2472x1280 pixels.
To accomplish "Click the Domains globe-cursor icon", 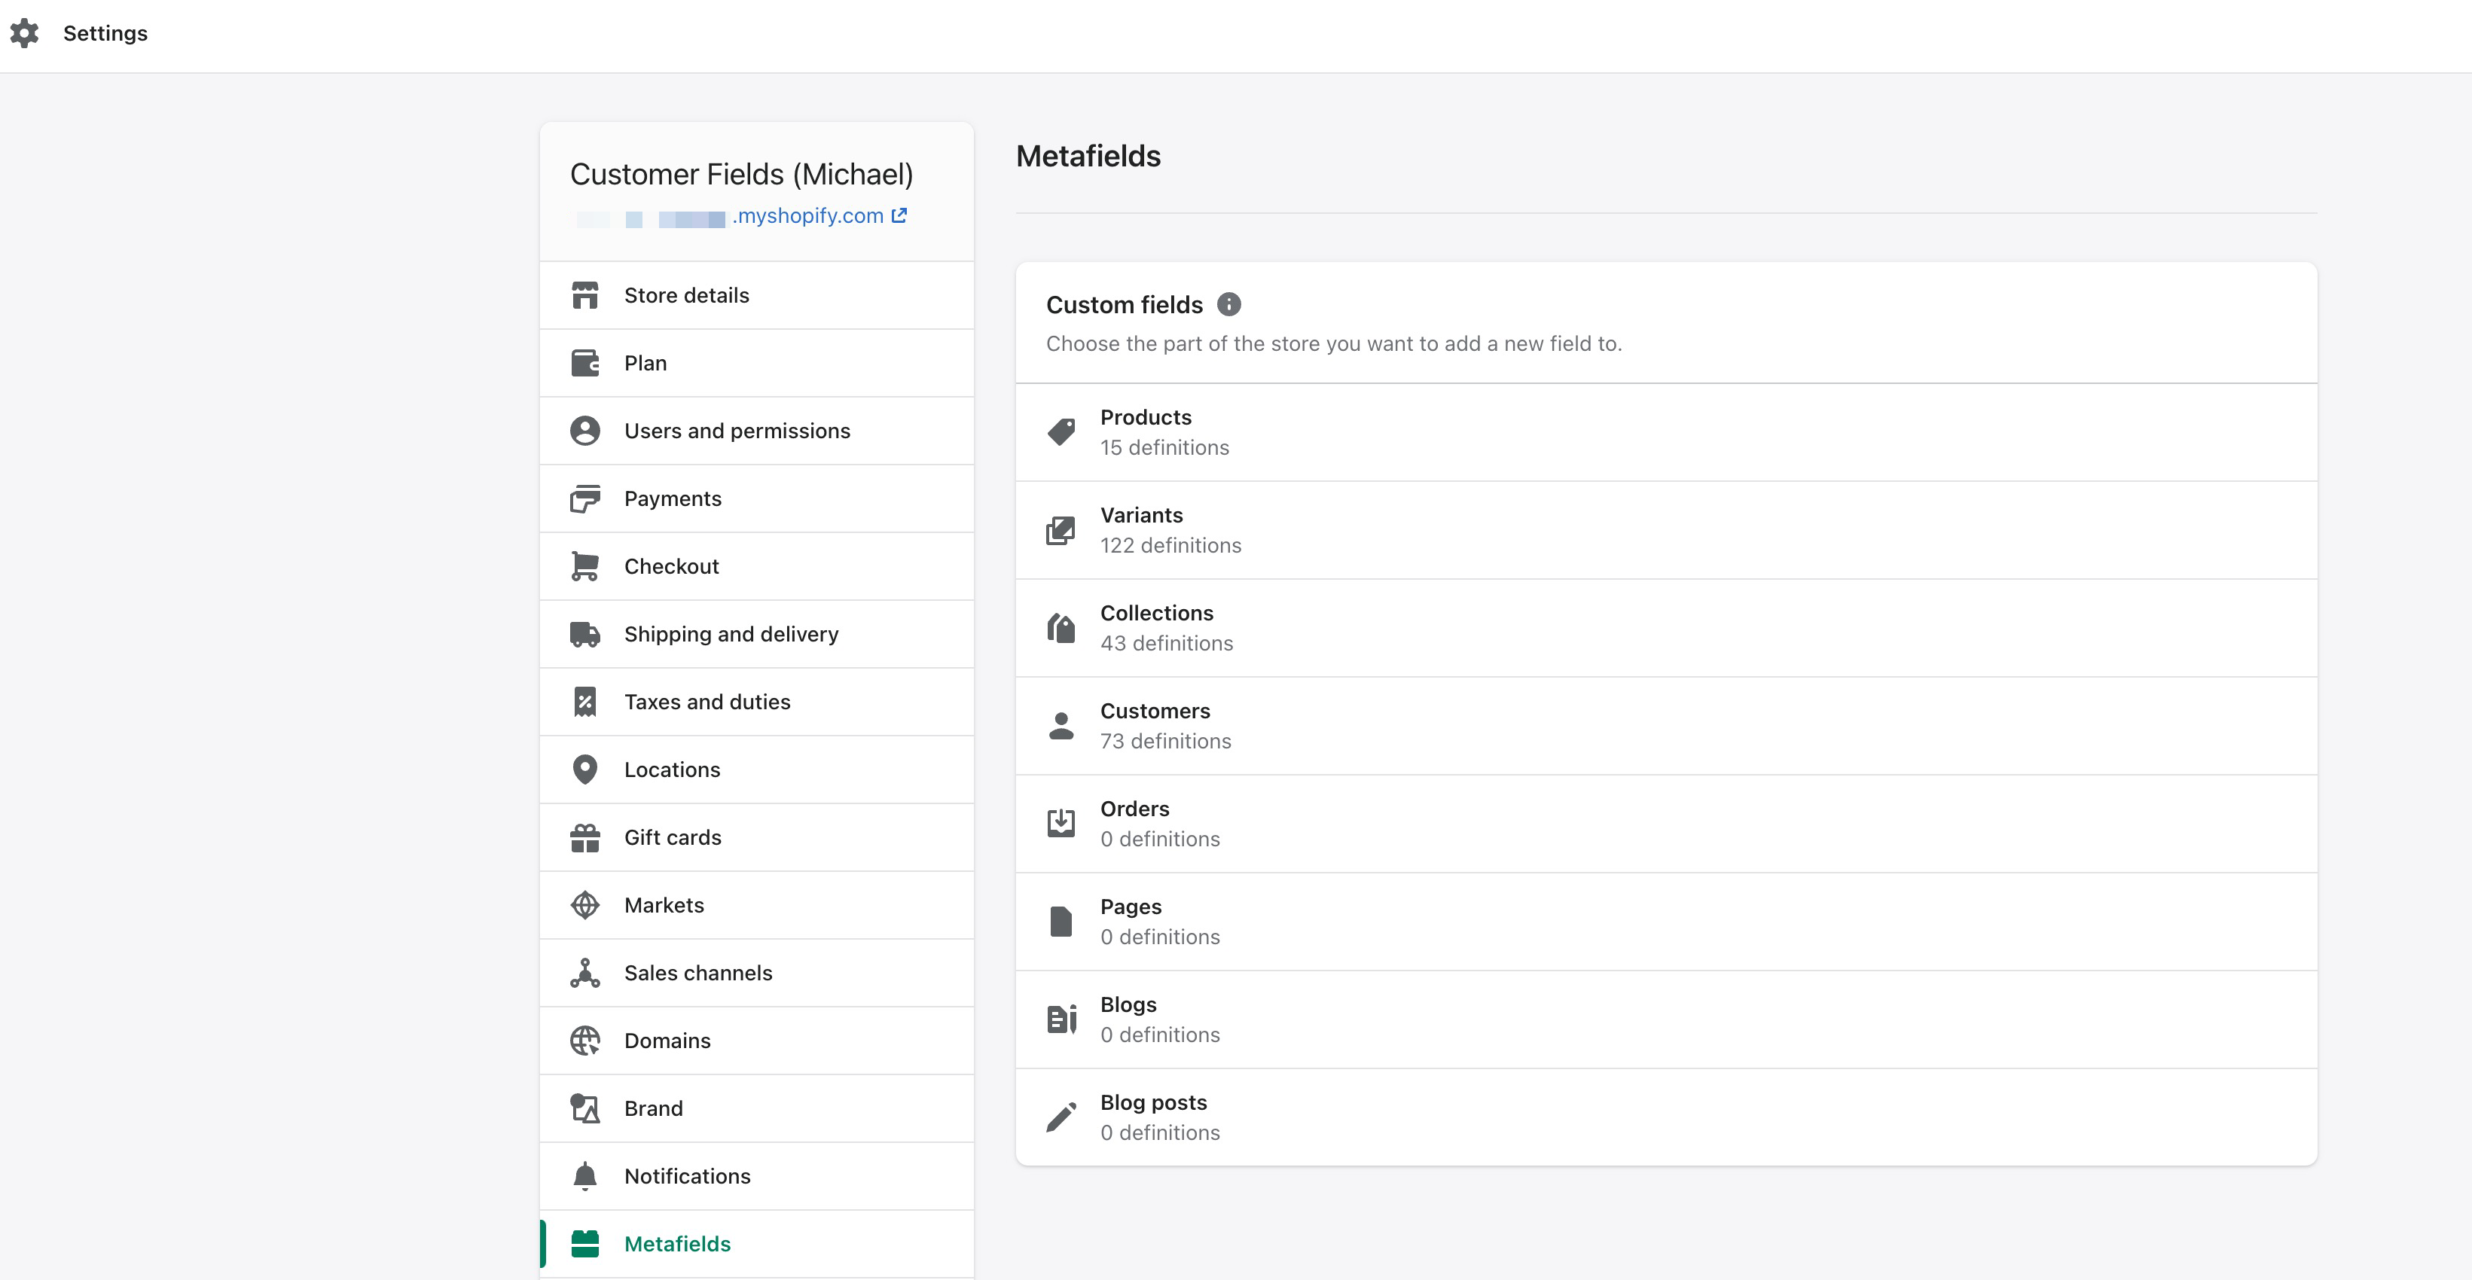I will pos(584,1041).
